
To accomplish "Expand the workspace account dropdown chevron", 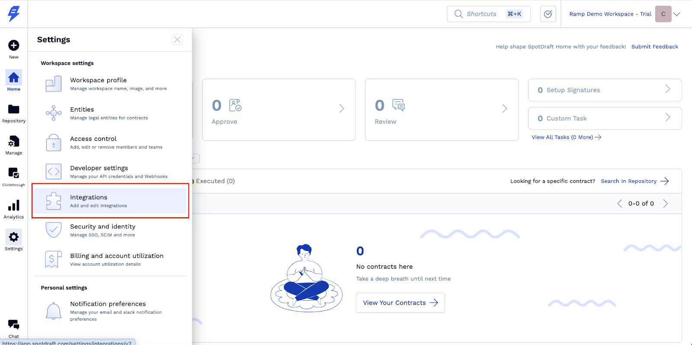I will coord(677,14).
